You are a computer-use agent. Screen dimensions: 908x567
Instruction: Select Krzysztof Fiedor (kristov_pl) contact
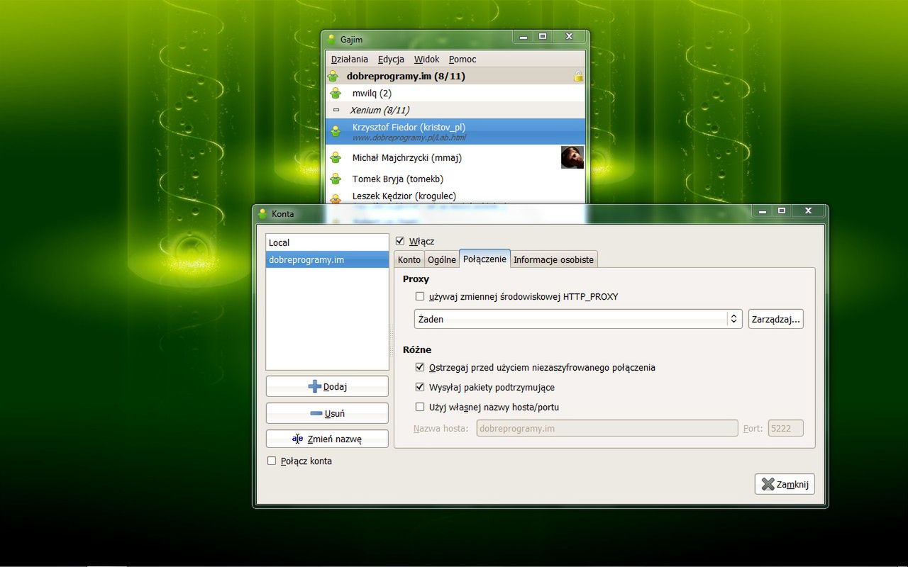[456, 131]
